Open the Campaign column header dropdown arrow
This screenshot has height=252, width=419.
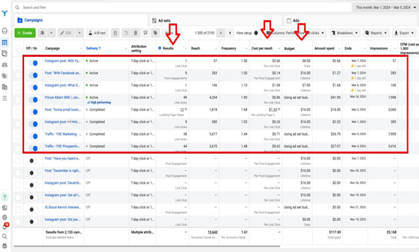81,49
